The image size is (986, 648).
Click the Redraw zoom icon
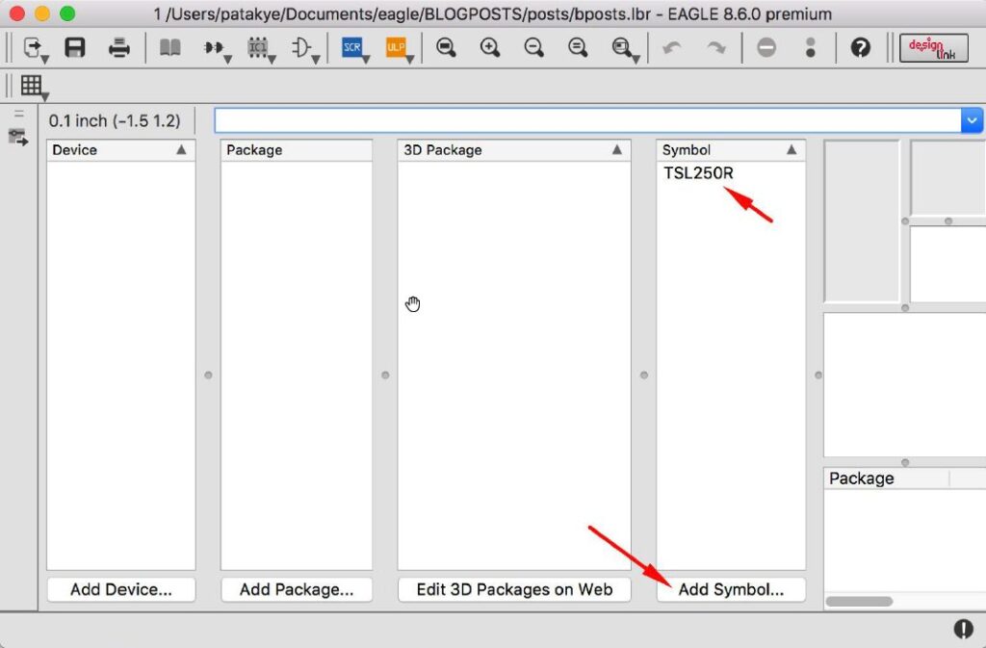[x=578, y=48]
